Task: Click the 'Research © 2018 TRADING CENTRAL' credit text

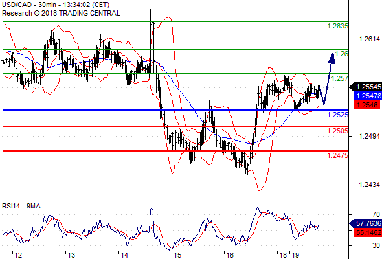Action: (61, 13)
